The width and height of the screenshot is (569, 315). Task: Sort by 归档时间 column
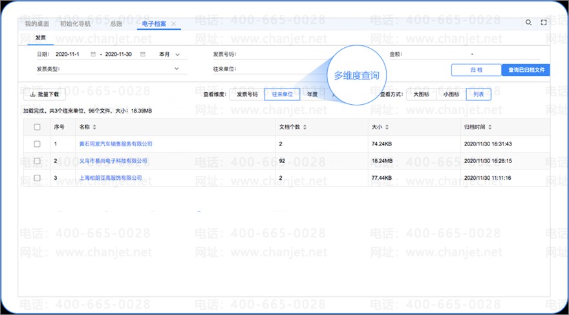[490, 127]
